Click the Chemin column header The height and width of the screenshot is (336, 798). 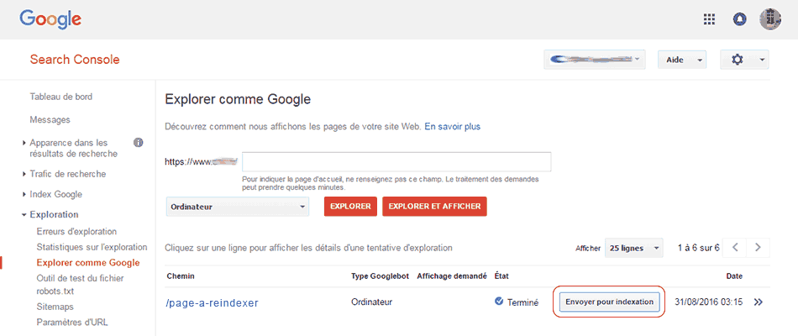(x=180, y=276)
